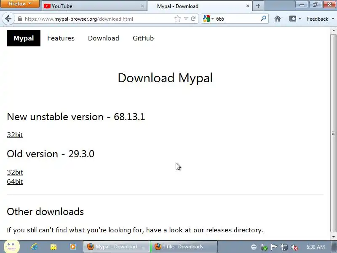
Task: Open Action Center flag icon
Action: pyautogui.click(x=274, y=247)
